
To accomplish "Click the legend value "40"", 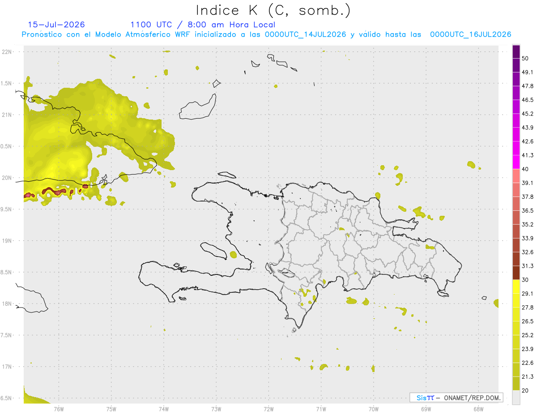I will click(525, 169).
